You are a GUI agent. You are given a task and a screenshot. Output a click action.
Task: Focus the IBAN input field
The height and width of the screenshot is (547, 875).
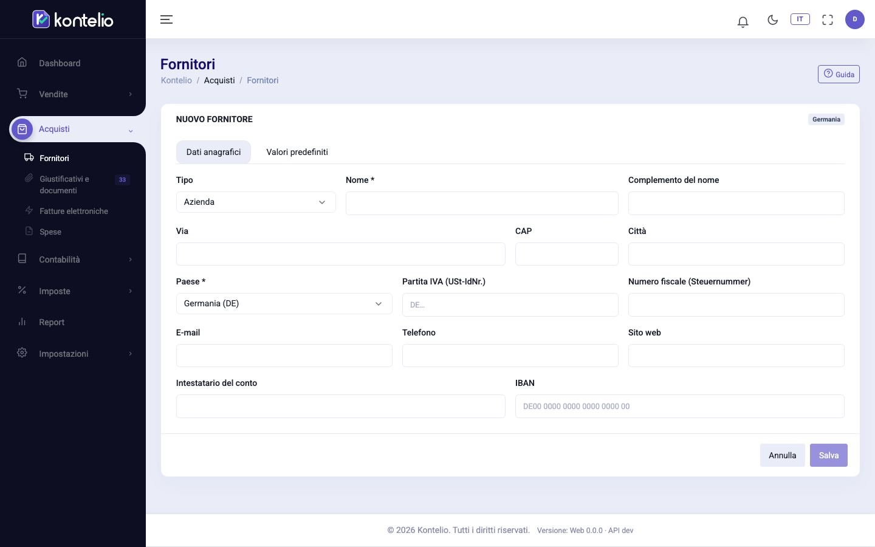679,406
